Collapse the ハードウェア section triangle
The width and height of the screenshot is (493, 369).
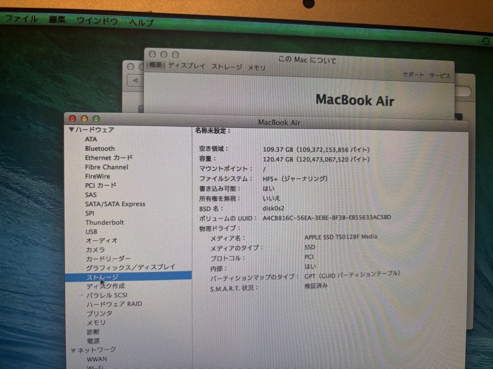[x=71, y=129]
